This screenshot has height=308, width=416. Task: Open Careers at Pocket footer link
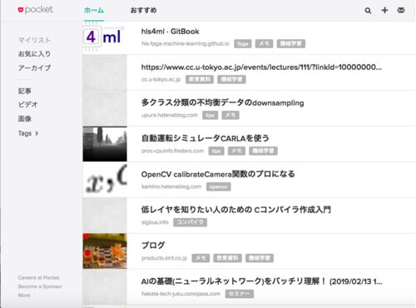pyautogui.click(x=38, y=277)
